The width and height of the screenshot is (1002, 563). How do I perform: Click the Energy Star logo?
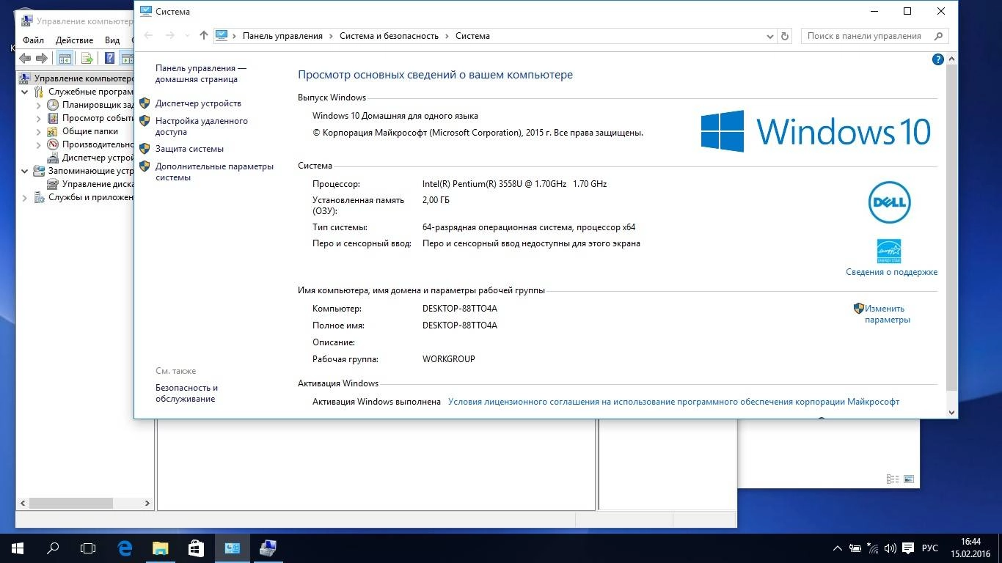click(x=889, y=251)
